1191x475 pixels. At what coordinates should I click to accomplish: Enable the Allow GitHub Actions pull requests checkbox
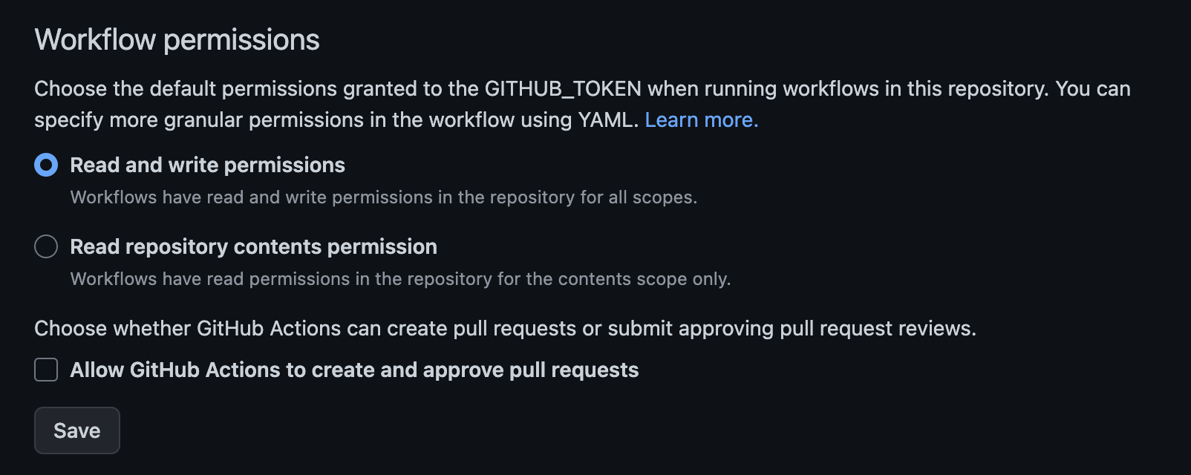pyautogui.click(x=46, y=370)
